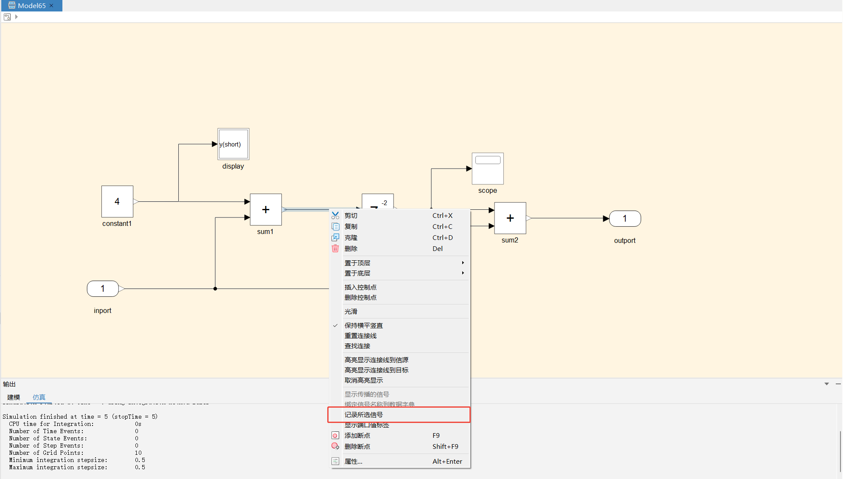Click the 'Number of Time Events:' line

tap(46, 431)
